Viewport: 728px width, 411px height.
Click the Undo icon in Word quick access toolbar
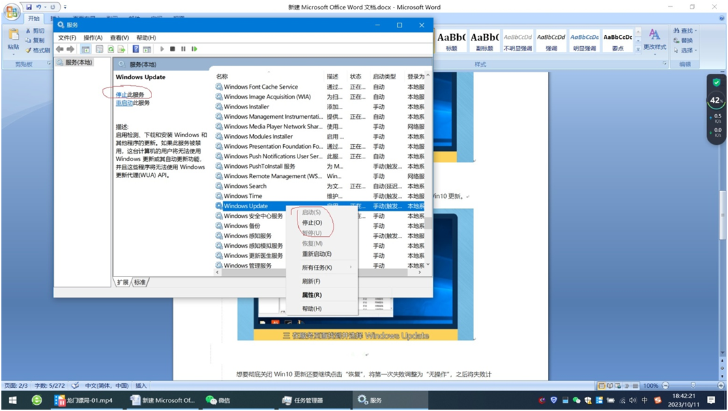click(39, 7)
